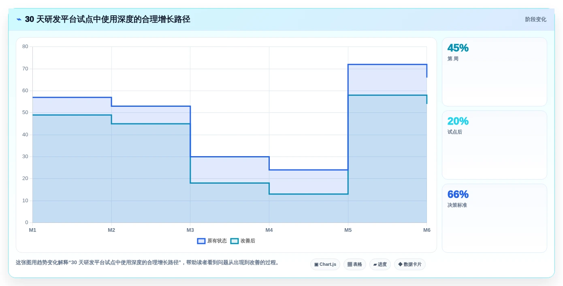Click the 50 y-axis value
563x286 pixels.
click(25, 112)
